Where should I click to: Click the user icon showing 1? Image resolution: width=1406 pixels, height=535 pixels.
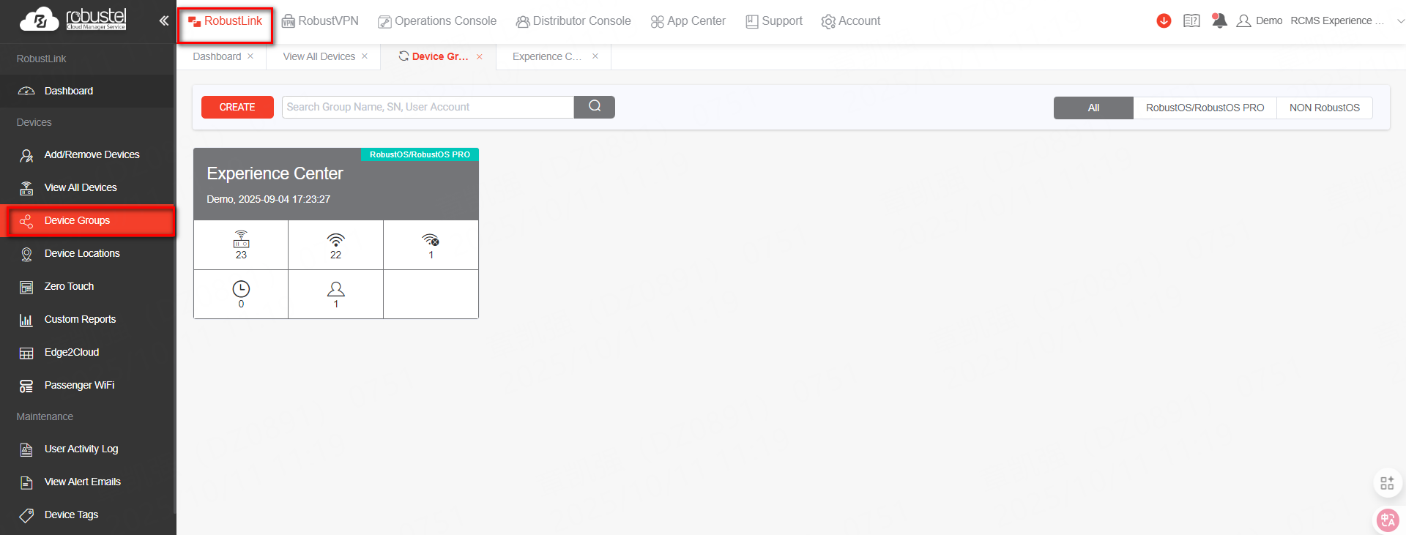pyautogui.click(x=336, y=289)
